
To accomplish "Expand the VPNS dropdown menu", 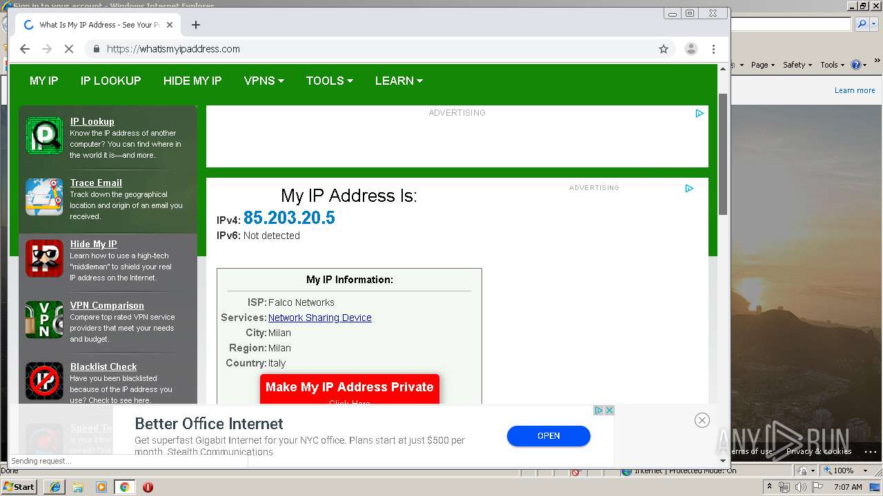I will point(264,81).
